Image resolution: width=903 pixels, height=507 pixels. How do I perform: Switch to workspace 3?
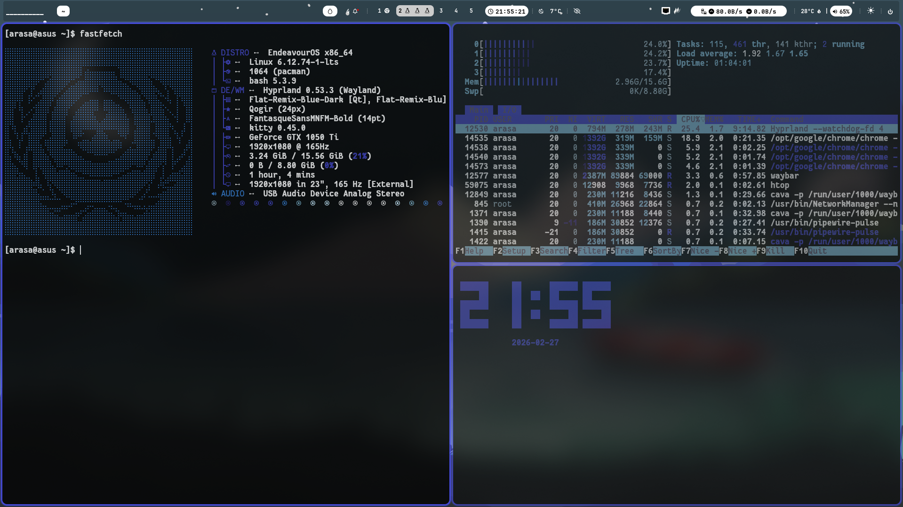click(441, 11)
